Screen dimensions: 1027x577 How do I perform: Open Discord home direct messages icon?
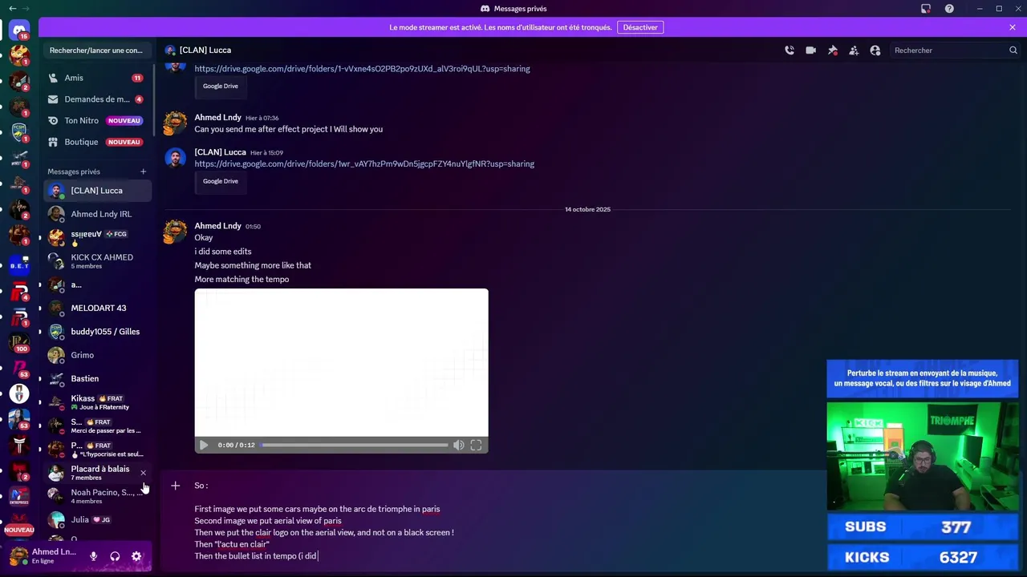point(19,30)
